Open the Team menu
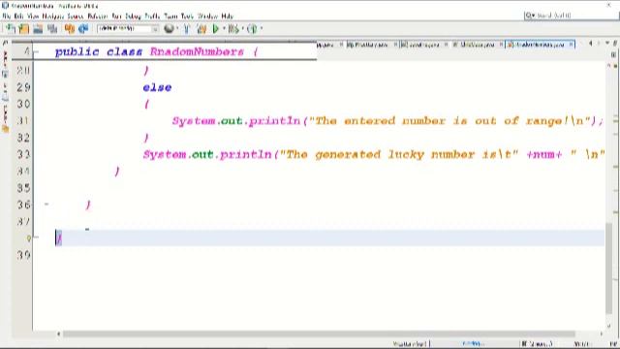Image resolution: width=620 pixels, height=349 pixels. [170, 16]
